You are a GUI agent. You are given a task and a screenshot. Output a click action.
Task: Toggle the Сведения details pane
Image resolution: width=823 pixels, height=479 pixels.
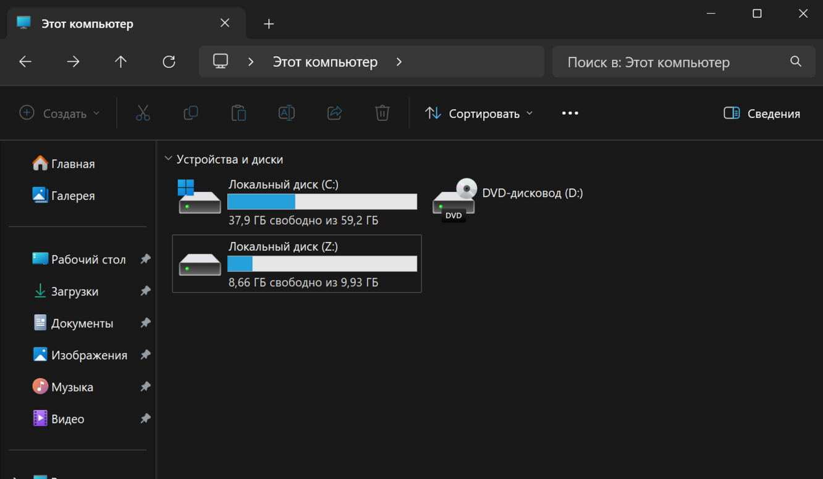pyautogui.click(x=762, y=114)
